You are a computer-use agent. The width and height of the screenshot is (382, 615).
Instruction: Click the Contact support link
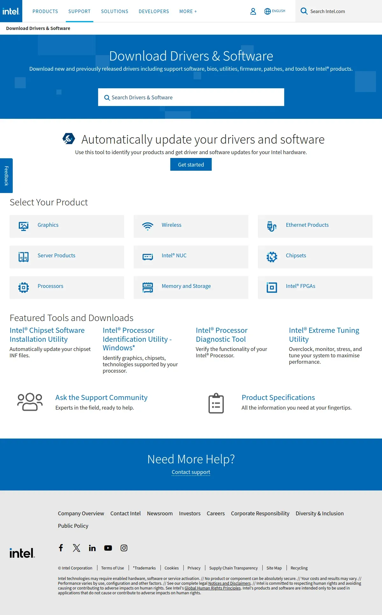pyautogui.click(x=191, y=472)
